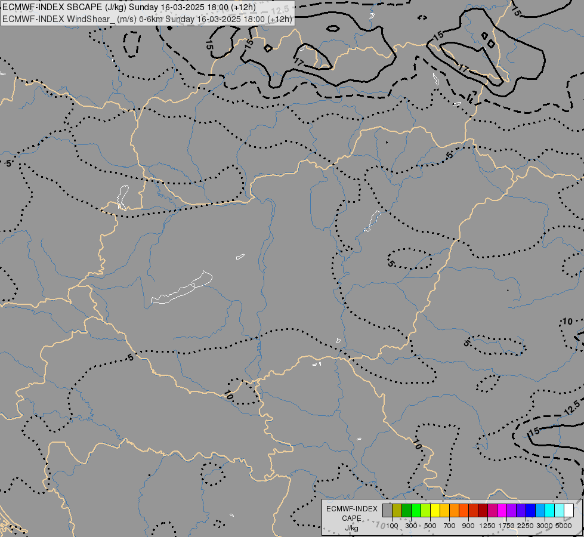Viewport: 584px width, 537px height.
Task: Click the WindShear 0-6km title line
Action: click(x=147, y=19)
